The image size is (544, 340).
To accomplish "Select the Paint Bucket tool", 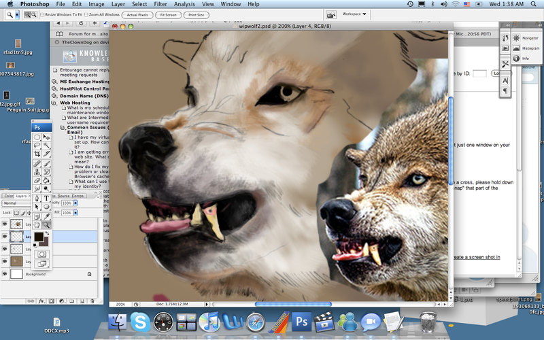I will pyautogui.click(x=46, y=180).
